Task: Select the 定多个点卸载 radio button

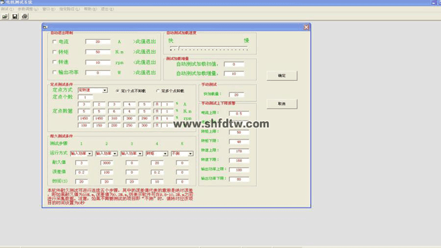Action: (x=158, y=90)
